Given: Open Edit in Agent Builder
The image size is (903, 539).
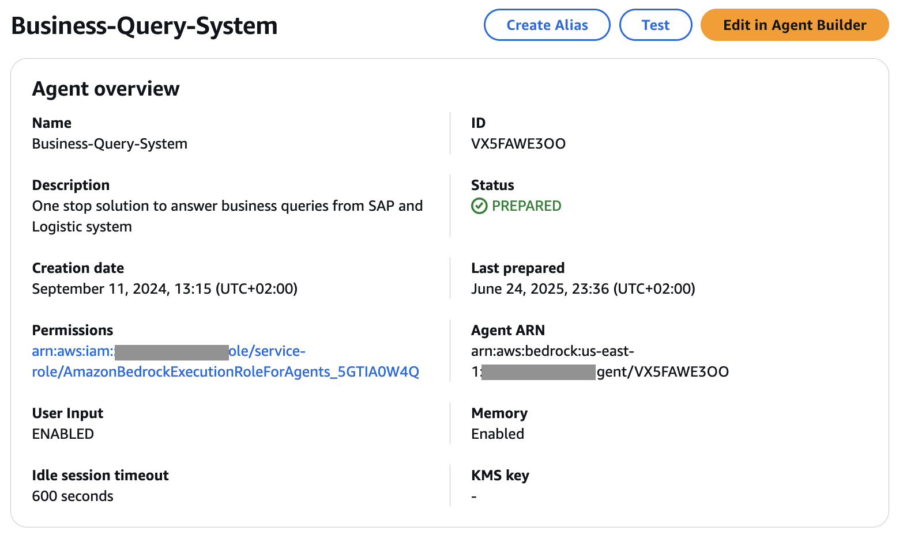Looking at the screenshot, I should [x=794, y=25].
